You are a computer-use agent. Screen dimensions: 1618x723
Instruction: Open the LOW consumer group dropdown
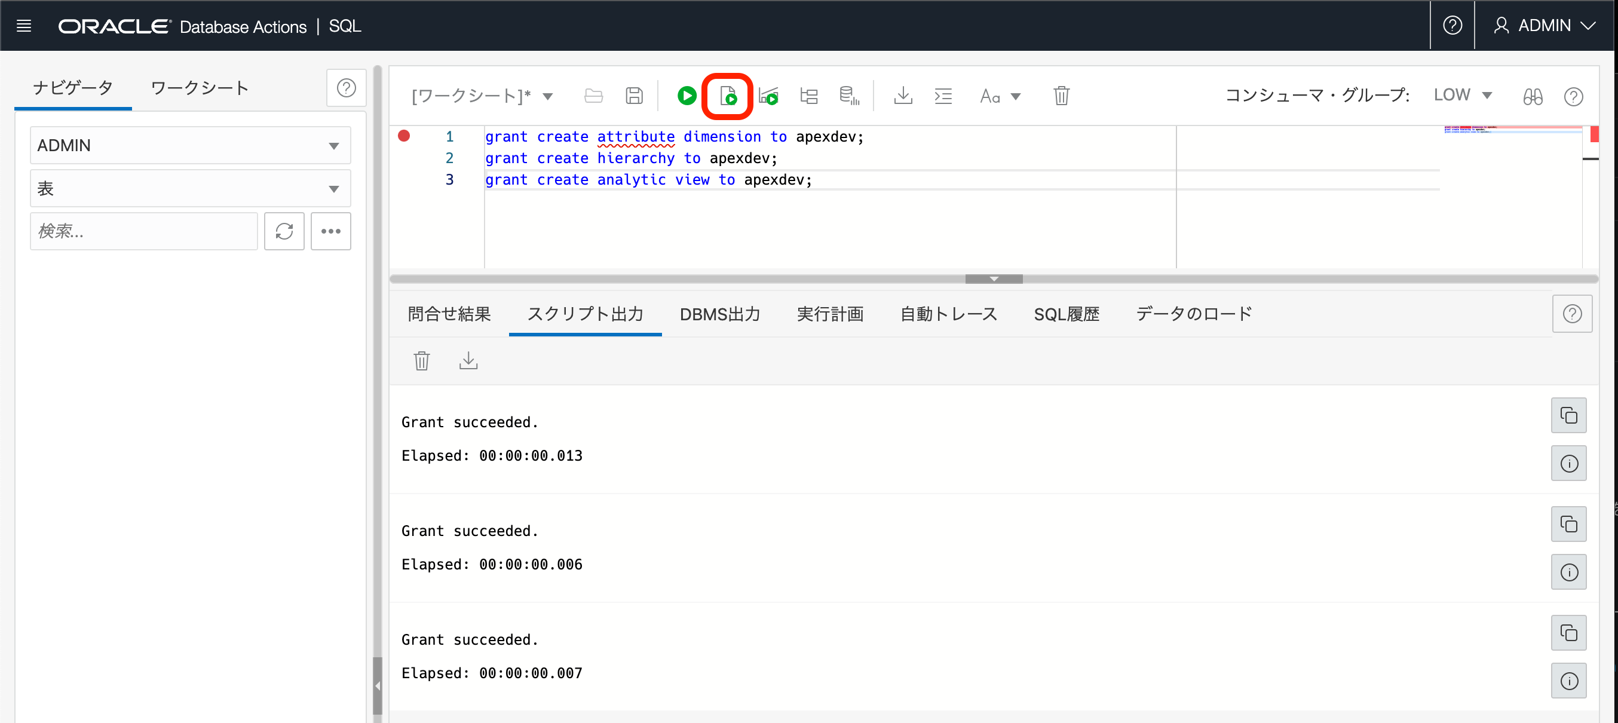pyautogui.click(x=1461, y=96)
